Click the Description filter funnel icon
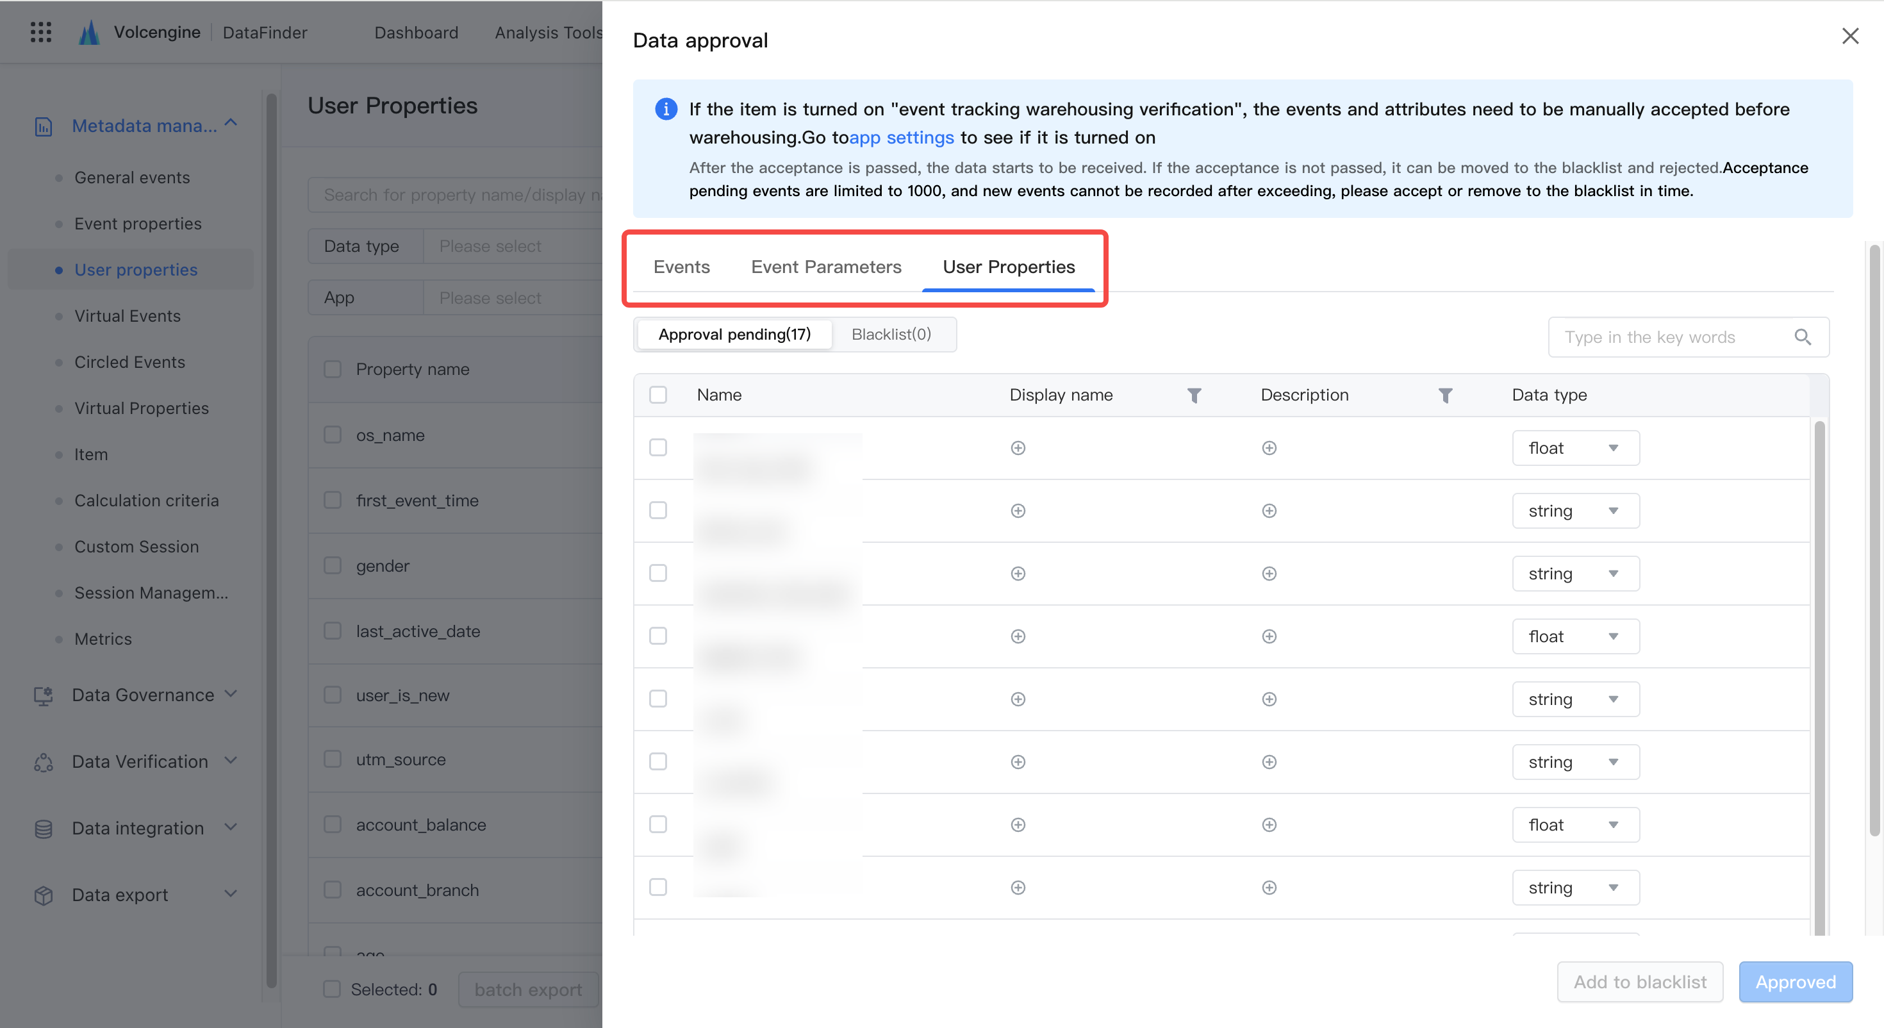Image resolution: width=1884 pixels, height=1028 pixels. coord(1445,395)
